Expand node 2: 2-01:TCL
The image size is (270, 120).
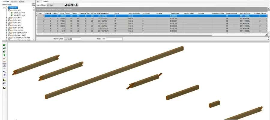[x=7, y=18]
